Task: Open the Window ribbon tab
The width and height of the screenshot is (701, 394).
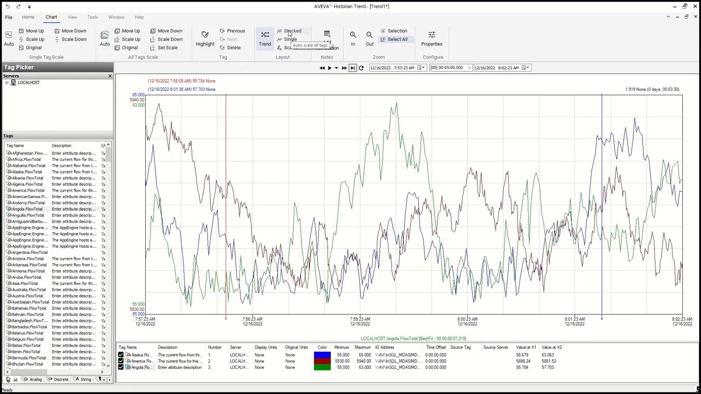Action: pos(116,17)
